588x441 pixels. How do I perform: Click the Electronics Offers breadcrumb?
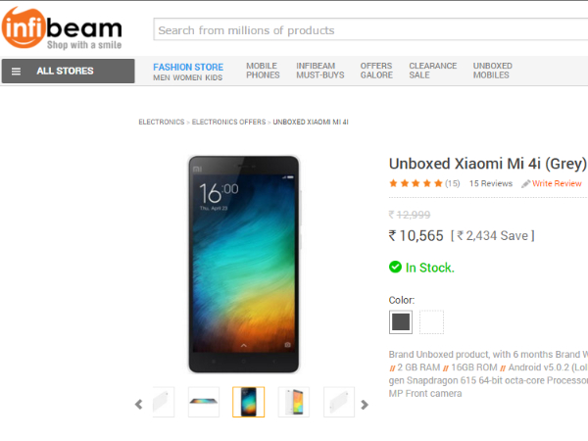click(x=228, y=122)
